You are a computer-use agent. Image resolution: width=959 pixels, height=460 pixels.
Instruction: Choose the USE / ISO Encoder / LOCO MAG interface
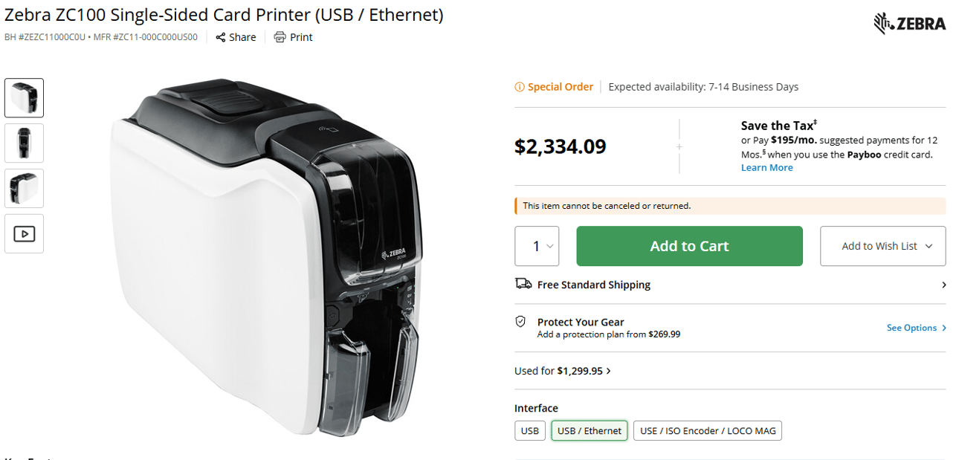click(707, 430)
